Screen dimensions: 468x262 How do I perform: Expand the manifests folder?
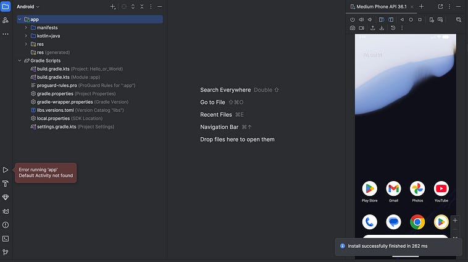(26, 28)
